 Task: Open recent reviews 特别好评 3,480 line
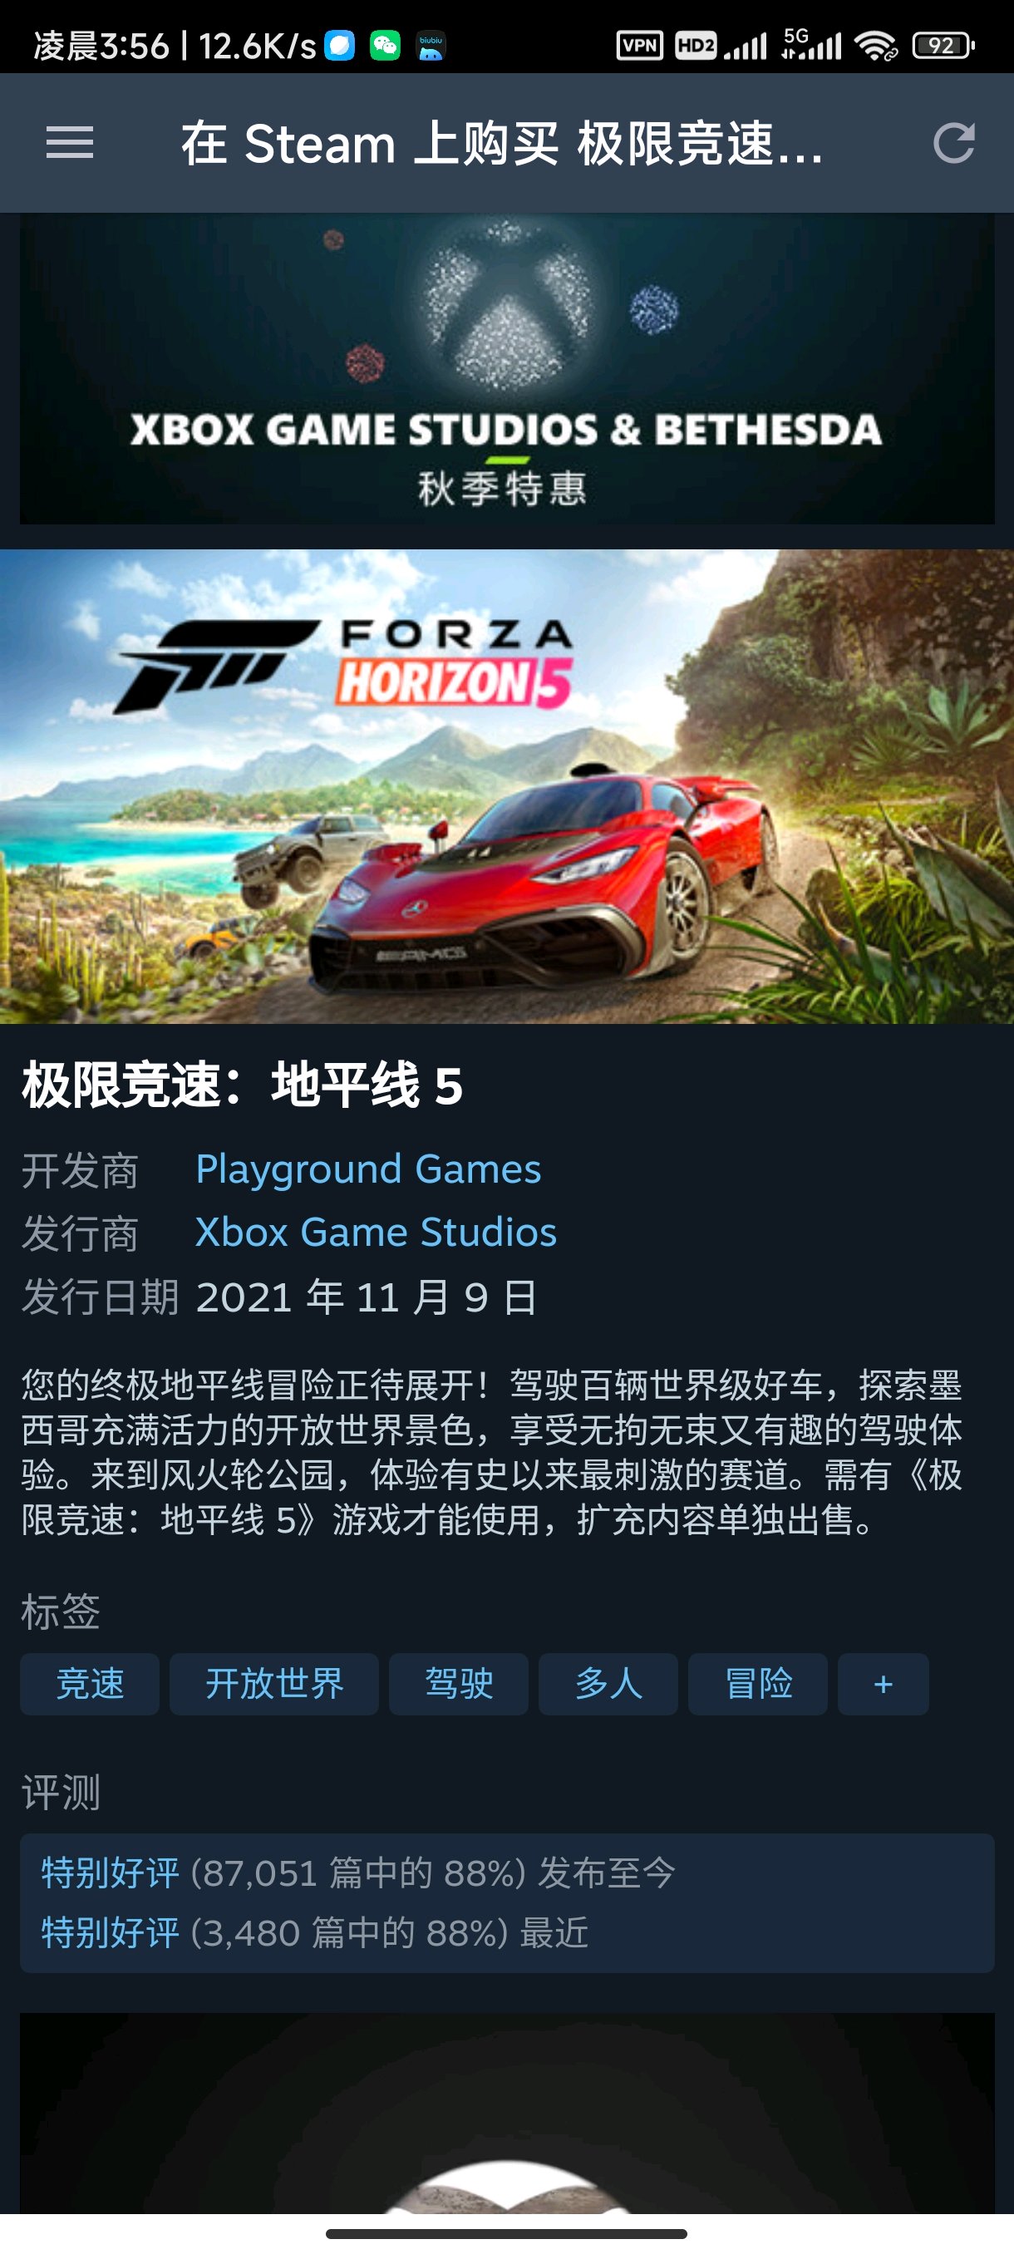pyautogui.click(x=315, y=1933)
